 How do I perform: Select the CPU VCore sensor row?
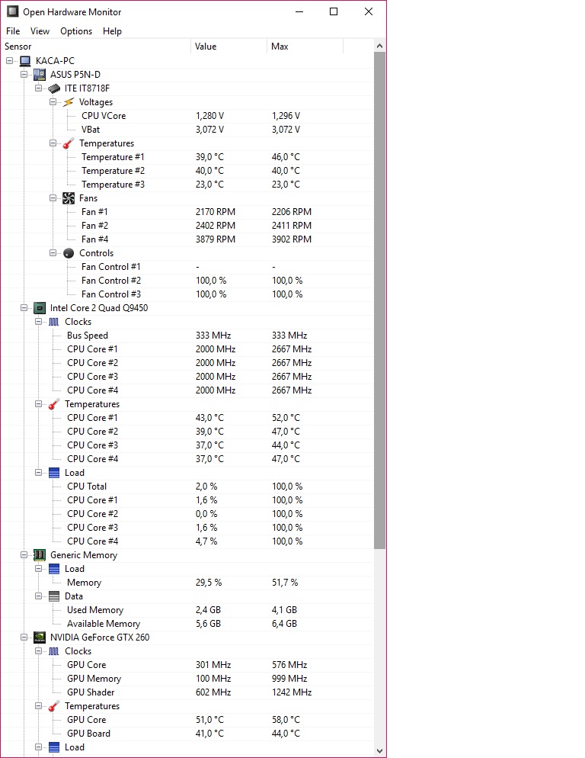click(104, 116)
